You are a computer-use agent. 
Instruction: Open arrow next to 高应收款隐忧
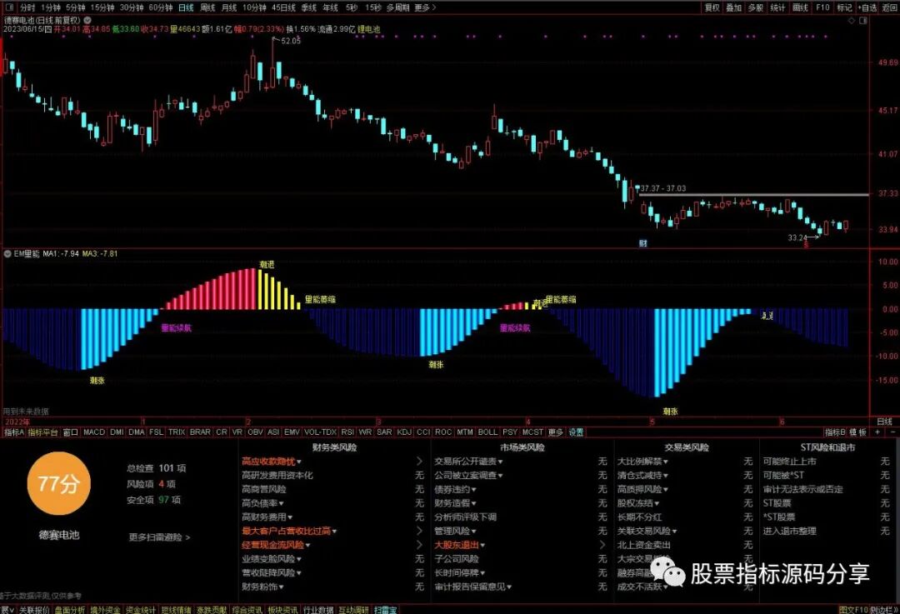pyautogui.click(x=419, y=462)
